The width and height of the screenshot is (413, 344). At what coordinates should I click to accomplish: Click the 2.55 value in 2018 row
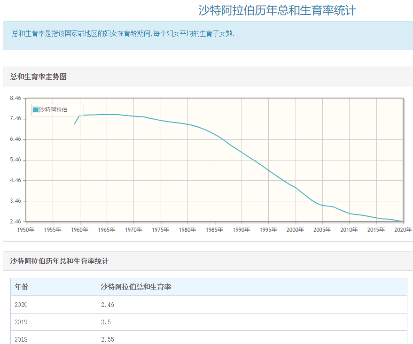click(108, 339)
